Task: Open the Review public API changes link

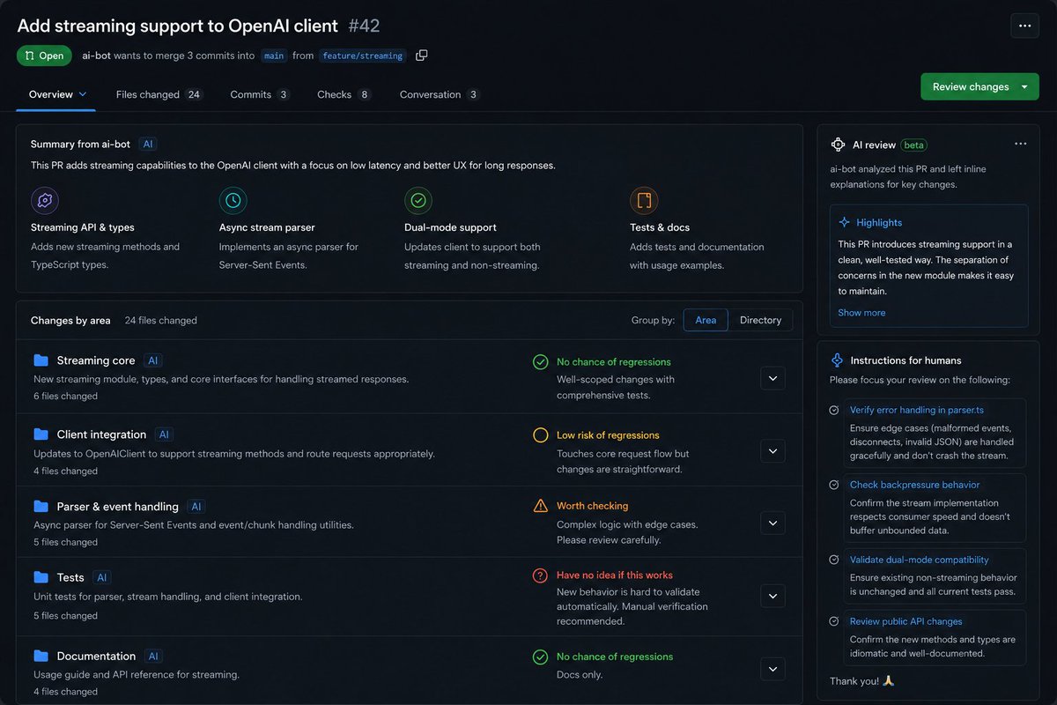Action: pyautogui.click(x=905, y=621)
